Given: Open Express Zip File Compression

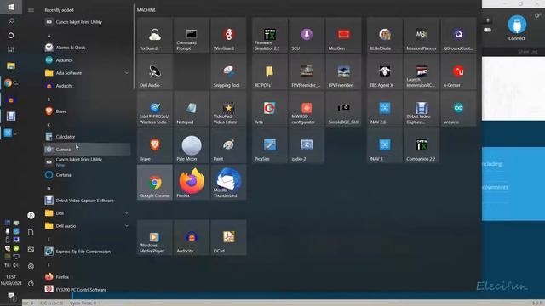Looking at the screenshot, I should click(87, 252).
